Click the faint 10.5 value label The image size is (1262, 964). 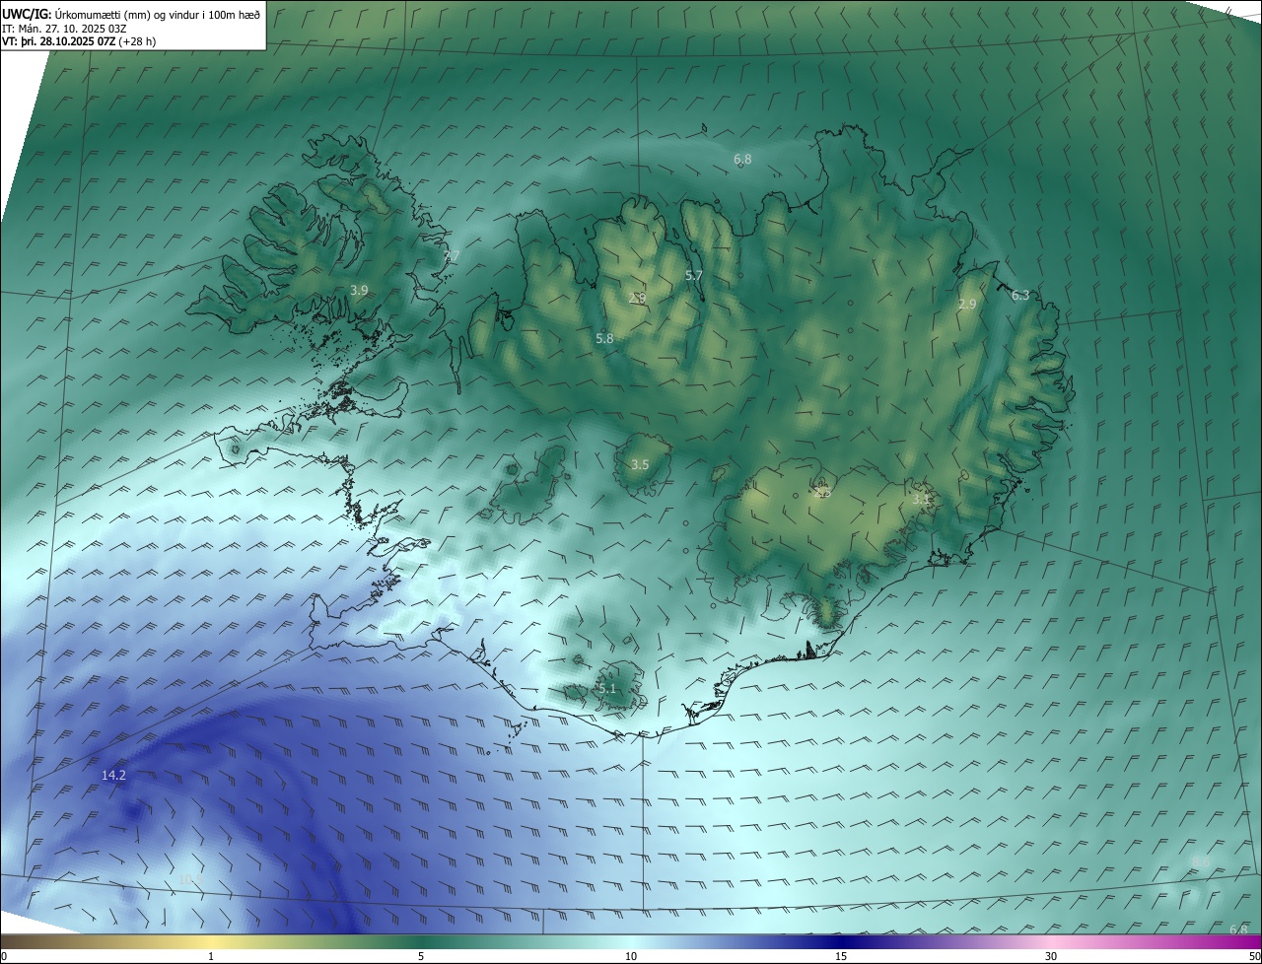[189, 878]
